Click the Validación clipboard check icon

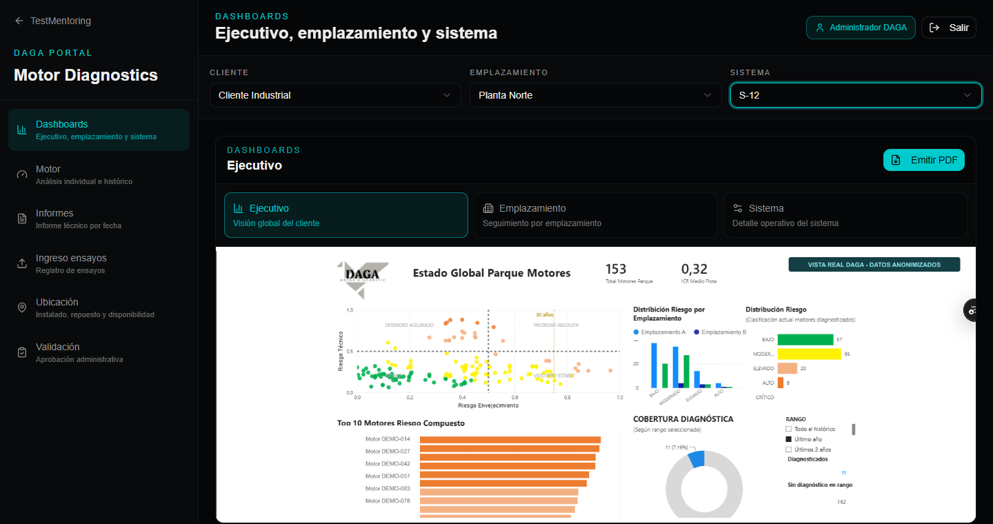pyautogui.click(x=22, y=352)
